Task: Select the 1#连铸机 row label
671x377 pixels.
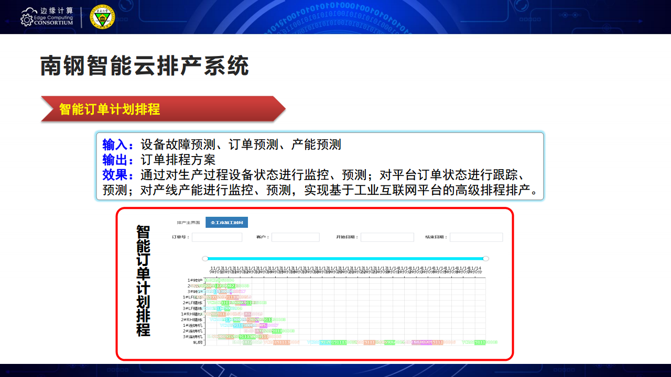Action: tap(193, 325)
